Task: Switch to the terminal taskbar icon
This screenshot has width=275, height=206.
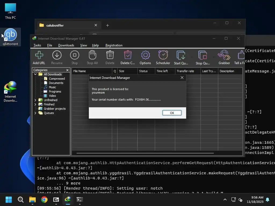Action: (x=79, y=200)
